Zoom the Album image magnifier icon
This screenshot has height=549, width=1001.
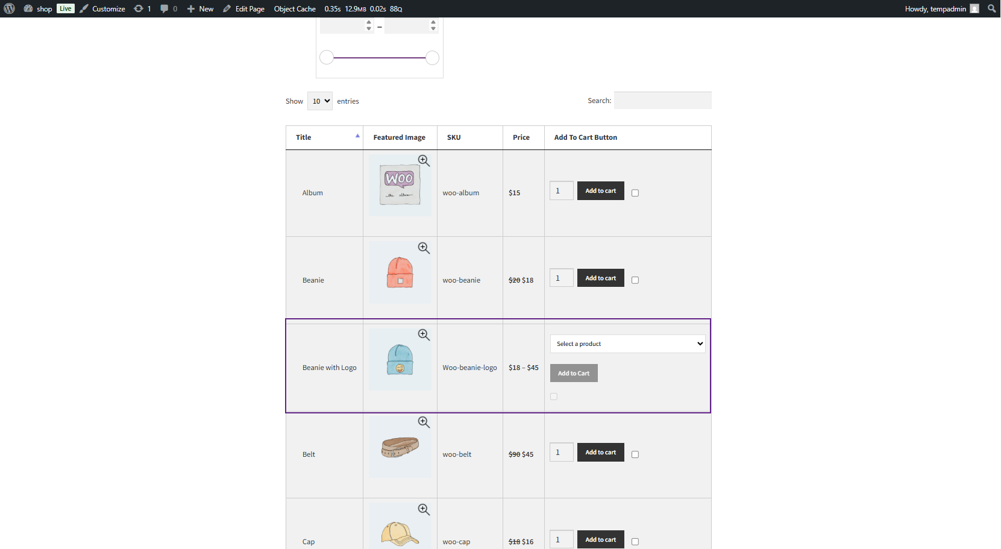[x=424, y=160]
